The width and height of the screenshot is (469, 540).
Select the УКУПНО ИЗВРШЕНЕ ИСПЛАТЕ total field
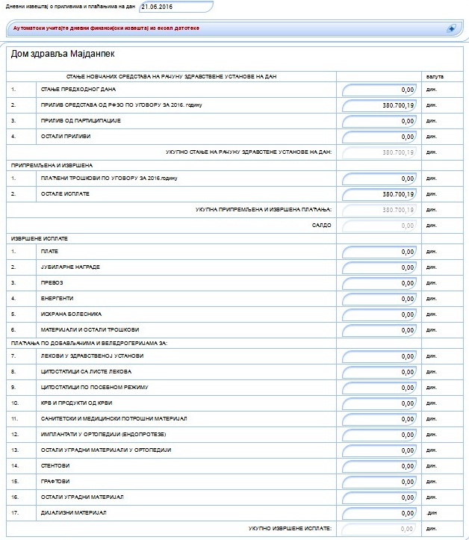(379, 529)
